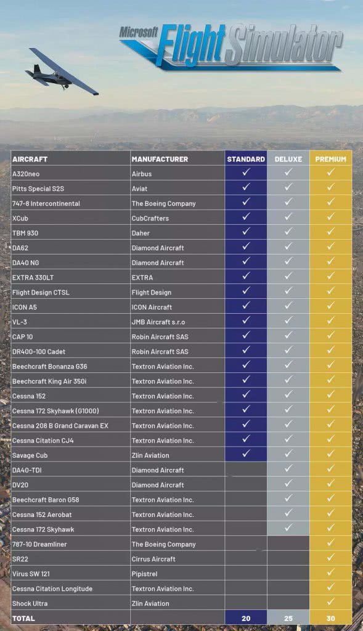This screenshot has height=631, width=363.
Task: Select the DELUXE column header
Action: 288,159
